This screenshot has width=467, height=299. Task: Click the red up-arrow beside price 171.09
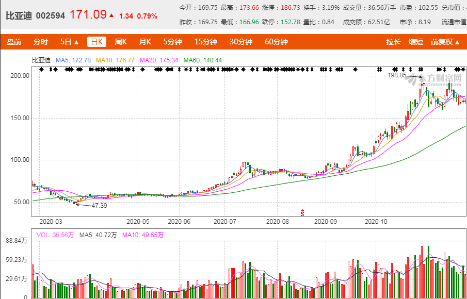(x=111, y=15)
